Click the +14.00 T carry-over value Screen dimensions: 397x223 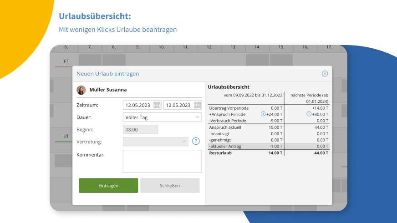tap(320, 108)
